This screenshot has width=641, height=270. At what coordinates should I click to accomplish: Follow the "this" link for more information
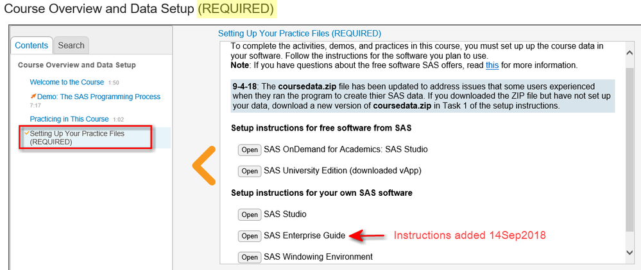(x=492, y=65)
